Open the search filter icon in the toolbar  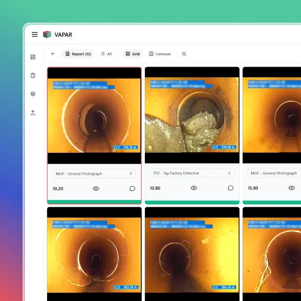[184, 54]
